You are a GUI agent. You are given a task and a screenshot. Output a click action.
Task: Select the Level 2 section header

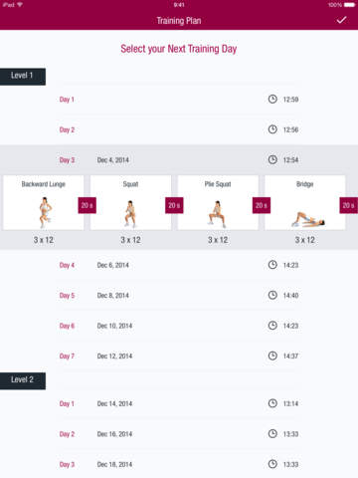(23, 380)
